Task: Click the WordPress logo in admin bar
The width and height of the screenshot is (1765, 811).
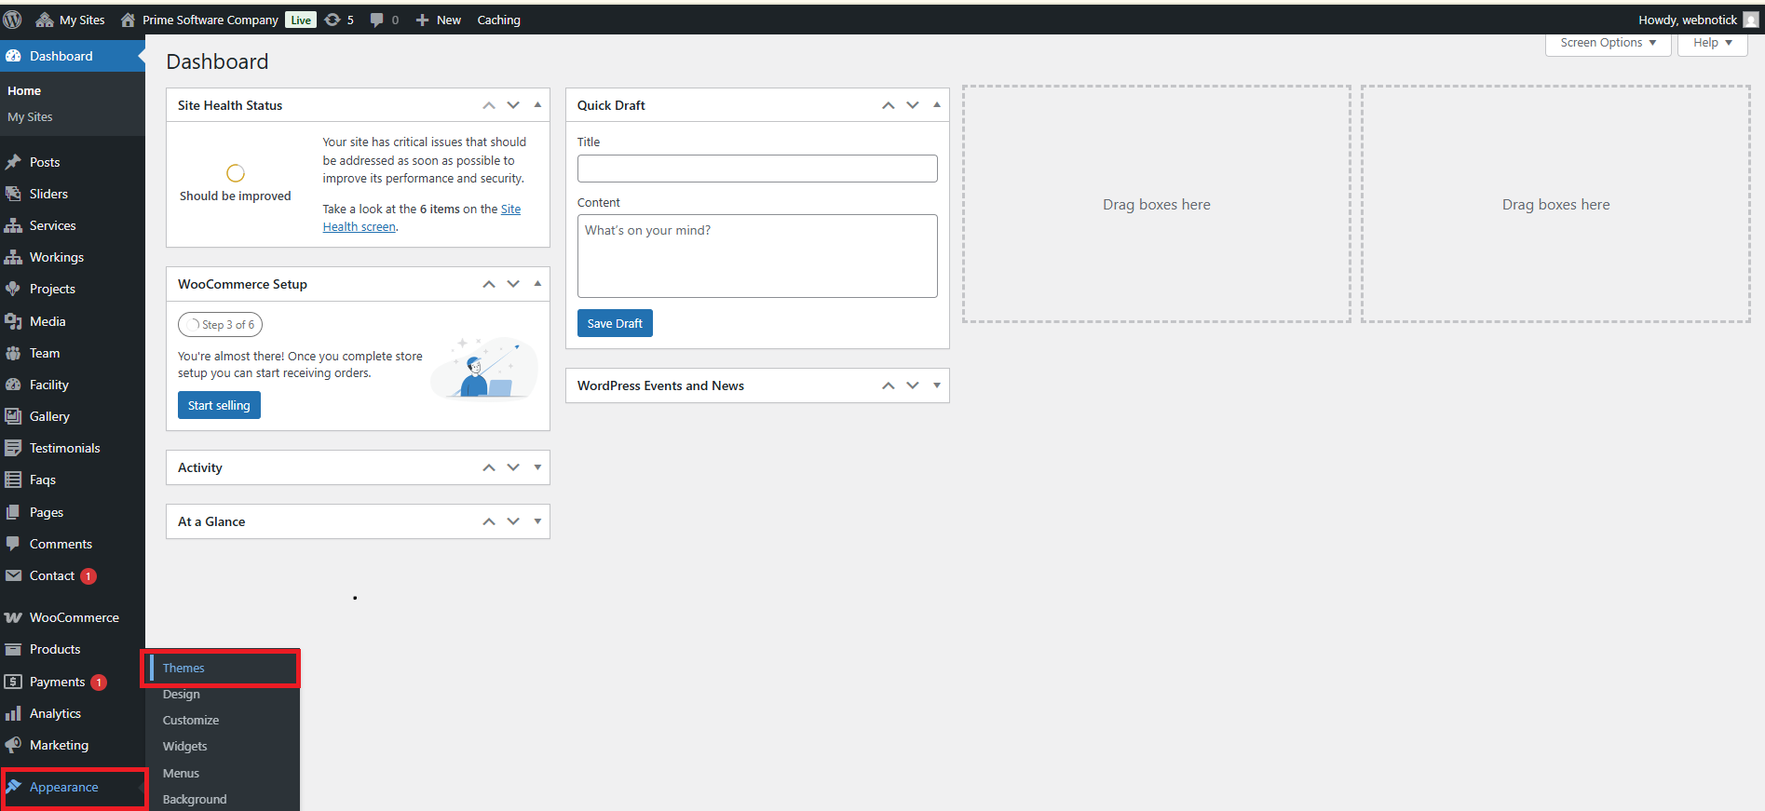Action: (x=13, y=20)
